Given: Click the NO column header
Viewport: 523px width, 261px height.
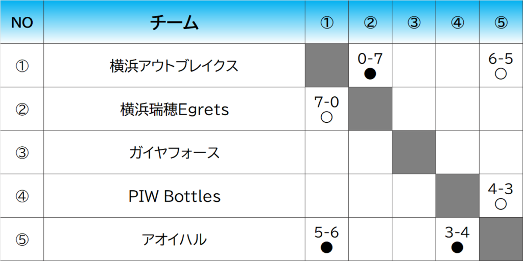Looking at the screenshot, I should pyautogui.click(x=22, y=22).
